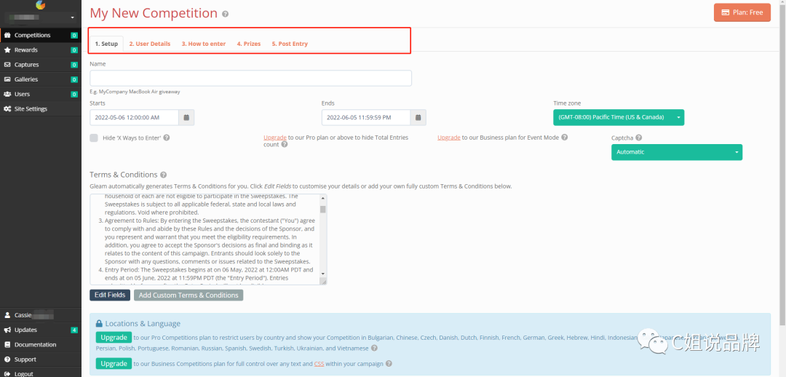The height and width of the screenshot is (377, 786).
Task: Click help icon after Total Entries count
Action: pos(285,144)
